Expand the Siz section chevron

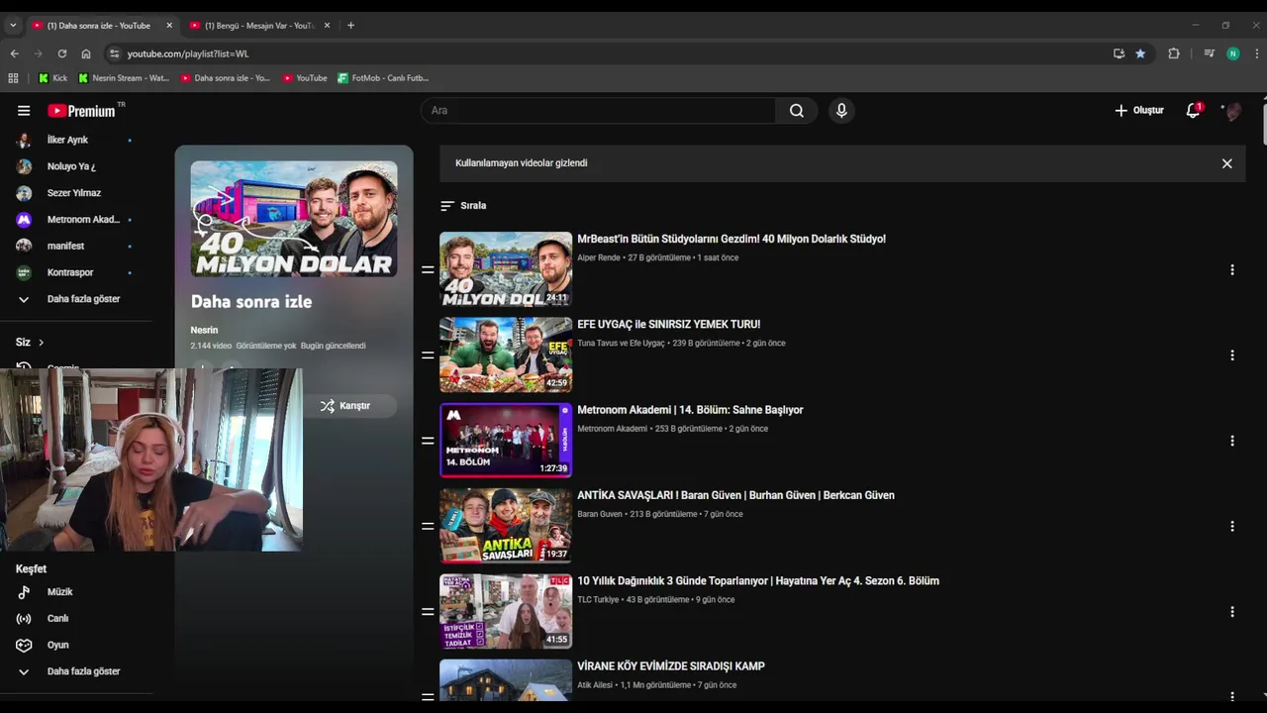(x=41, y=343)
